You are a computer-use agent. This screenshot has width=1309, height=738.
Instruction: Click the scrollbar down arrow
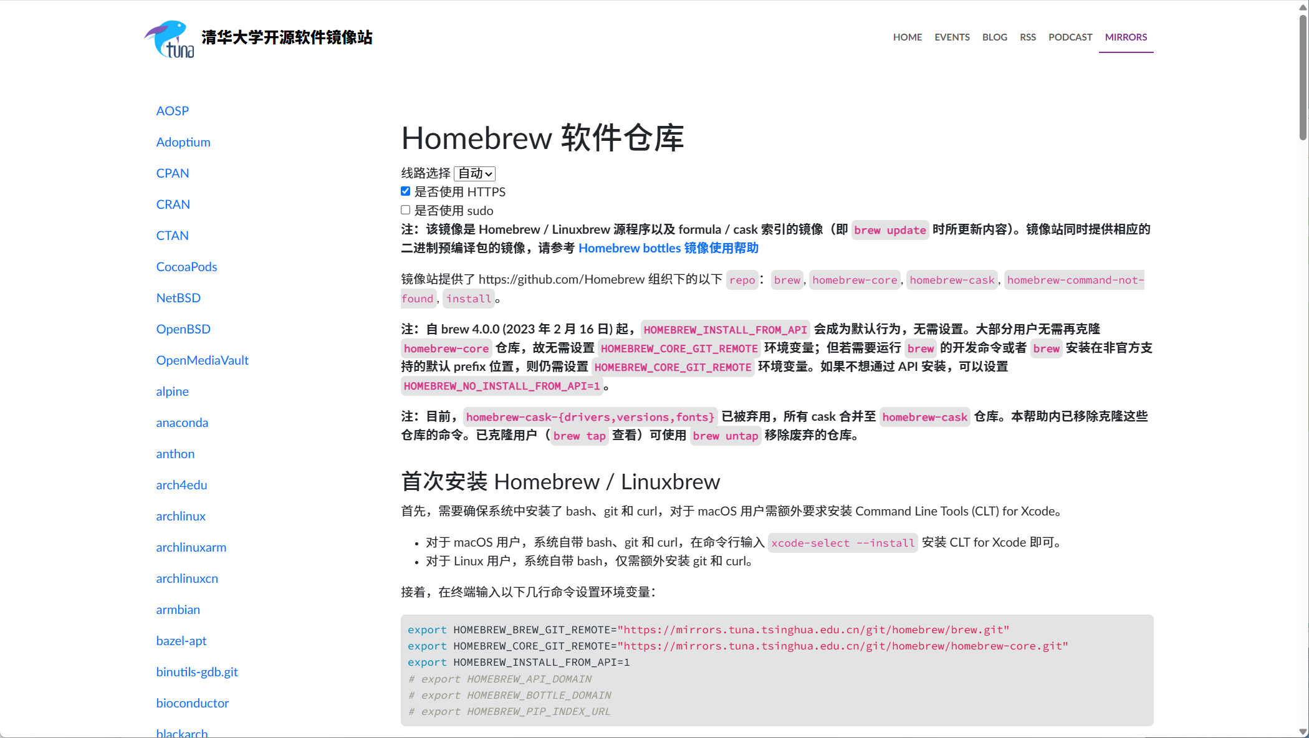tap(1303, 732)
